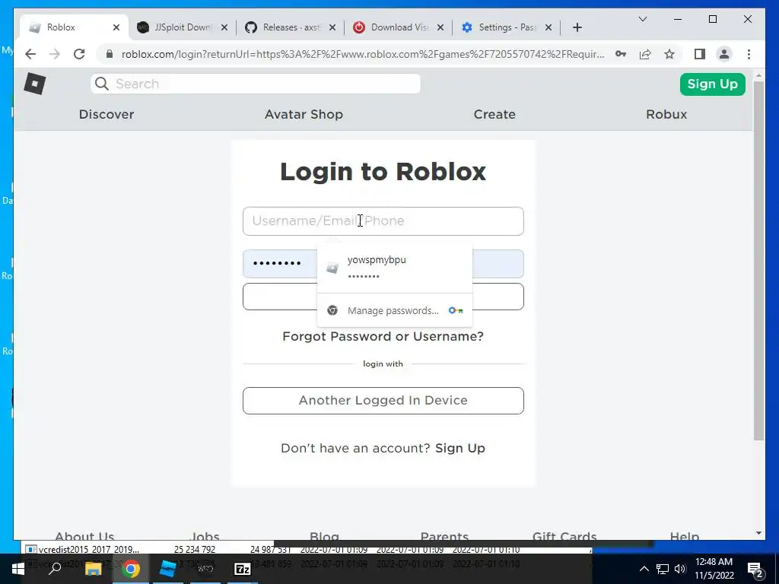The width and height of the screenshot is (779, 584).
Task: Click Forgot Password or Username link
Action: coord(383,336)
